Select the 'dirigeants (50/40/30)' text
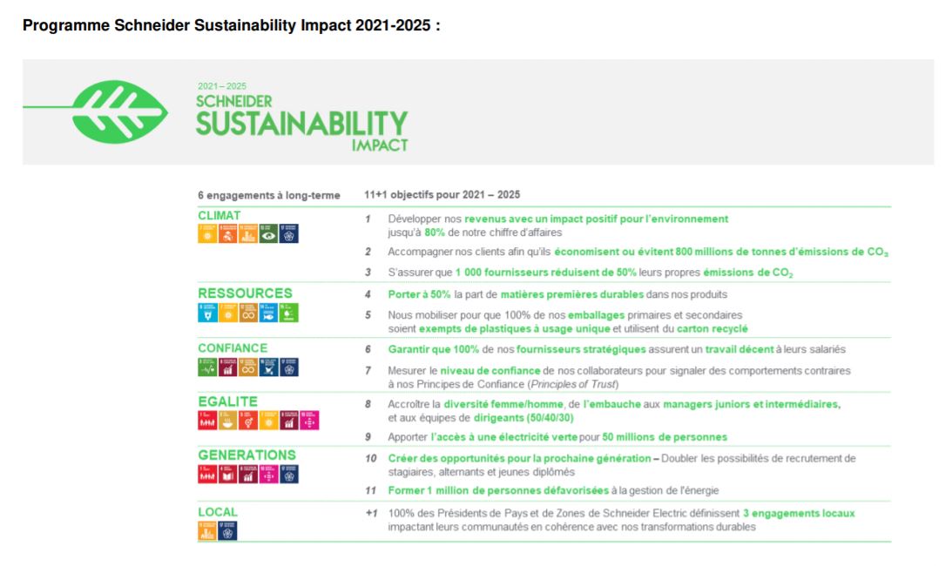 (523, 418)
